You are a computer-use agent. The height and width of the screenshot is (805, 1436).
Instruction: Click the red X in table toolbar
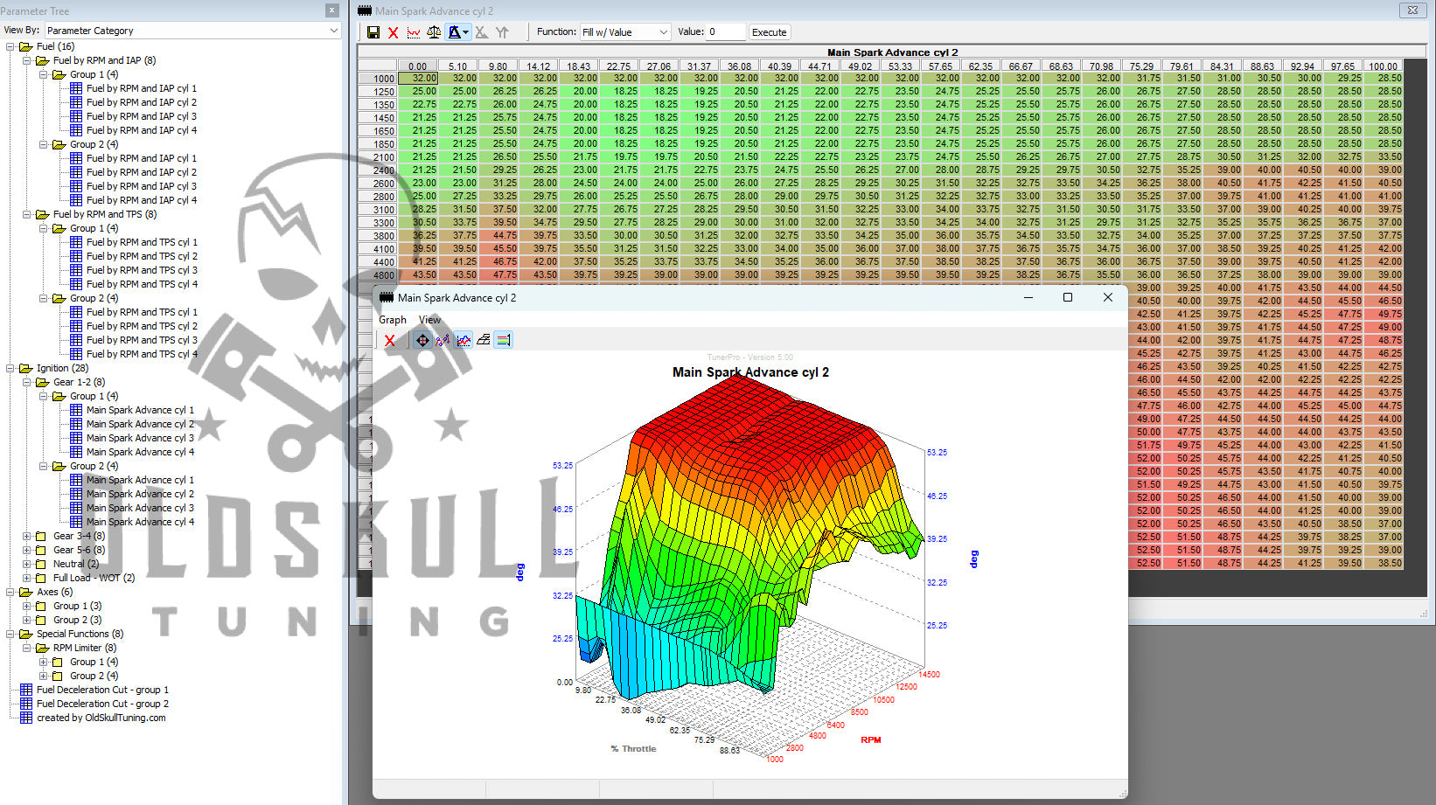(394, 32)
